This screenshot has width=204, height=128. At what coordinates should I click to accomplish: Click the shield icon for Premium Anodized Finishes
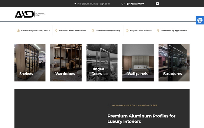point(56,30)
